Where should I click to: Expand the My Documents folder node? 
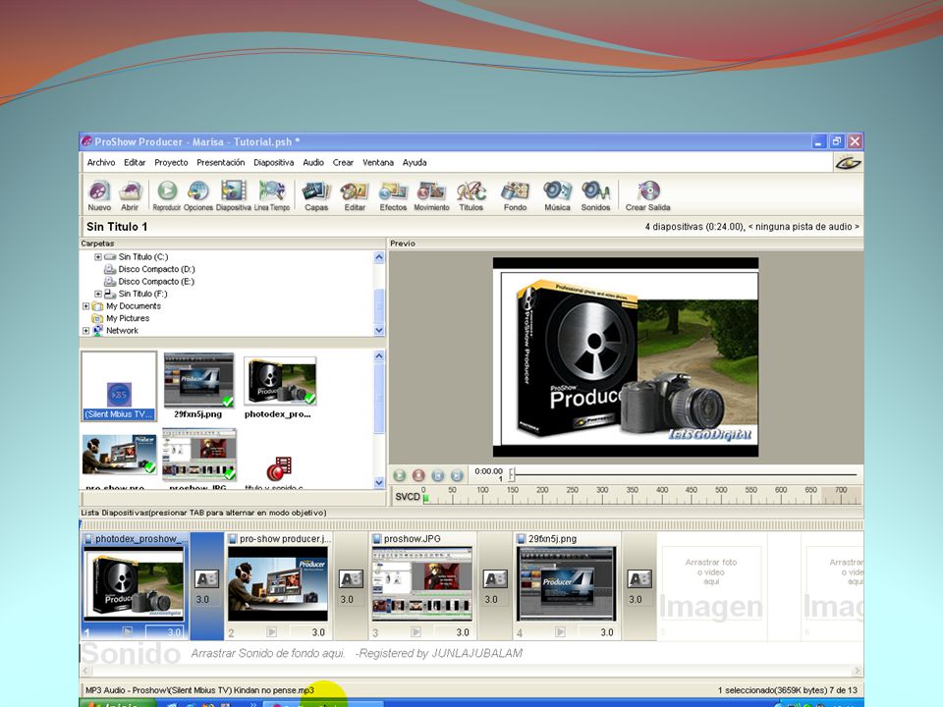(x=86, y=306)
